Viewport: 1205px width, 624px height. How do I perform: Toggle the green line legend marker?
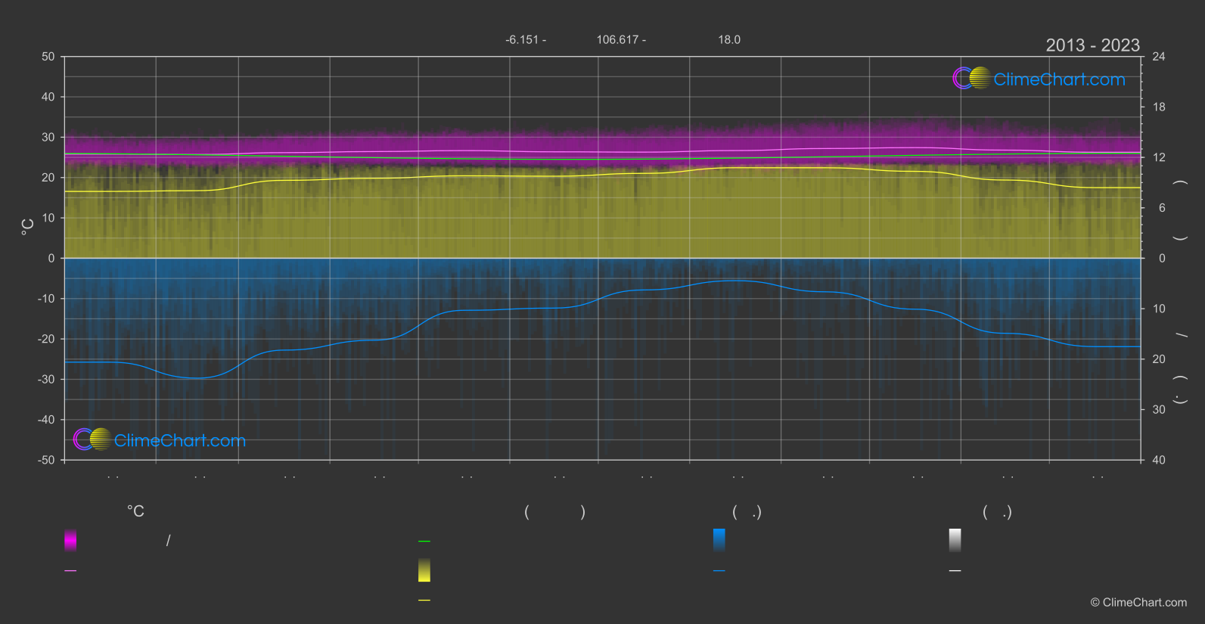(x=424, y=542)
